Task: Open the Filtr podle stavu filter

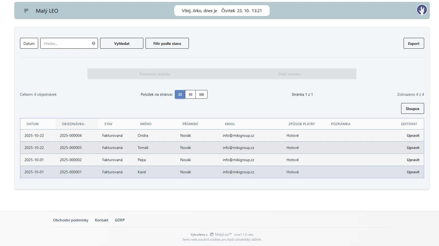Action: 167,43
